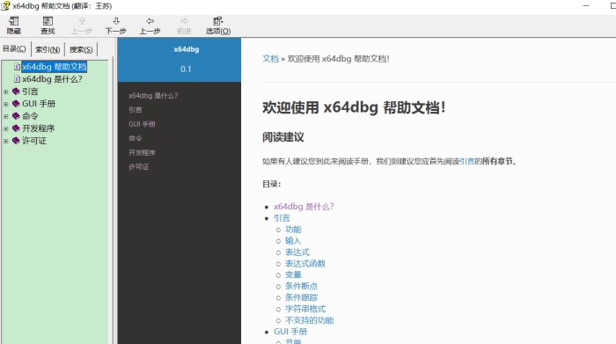
Task: Open the 表达式函数 link
Action: [x=305, y=263]
